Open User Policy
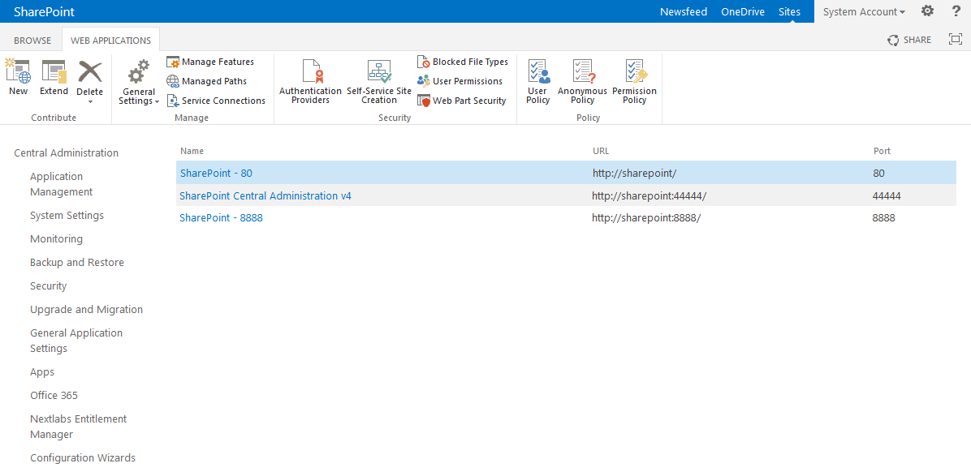 (538, 82)
